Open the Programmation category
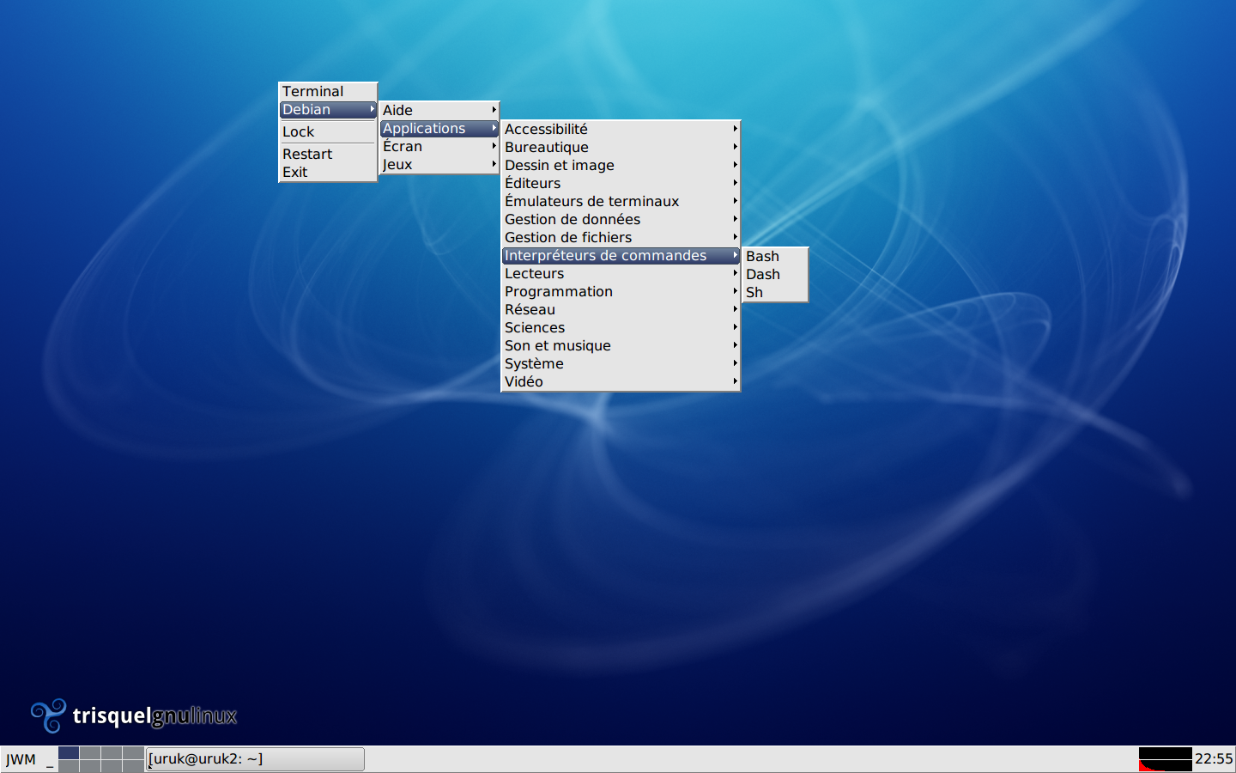1236x773 pixels. [621, 291]
